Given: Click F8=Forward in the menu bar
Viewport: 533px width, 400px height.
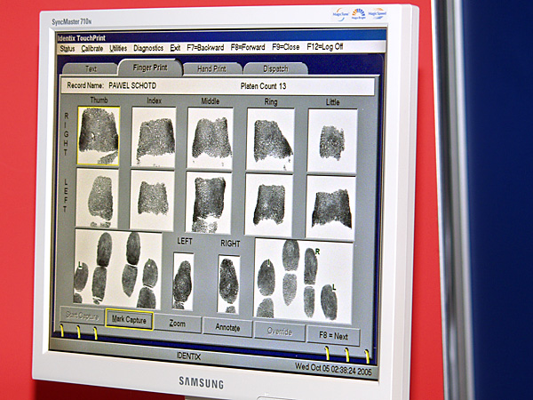Looking at the screenshot, I should click(248, 47).
